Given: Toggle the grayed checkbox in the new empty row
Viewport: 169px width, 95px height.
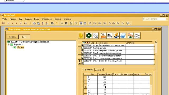Looking at the screenshot, I should point(83,63).
